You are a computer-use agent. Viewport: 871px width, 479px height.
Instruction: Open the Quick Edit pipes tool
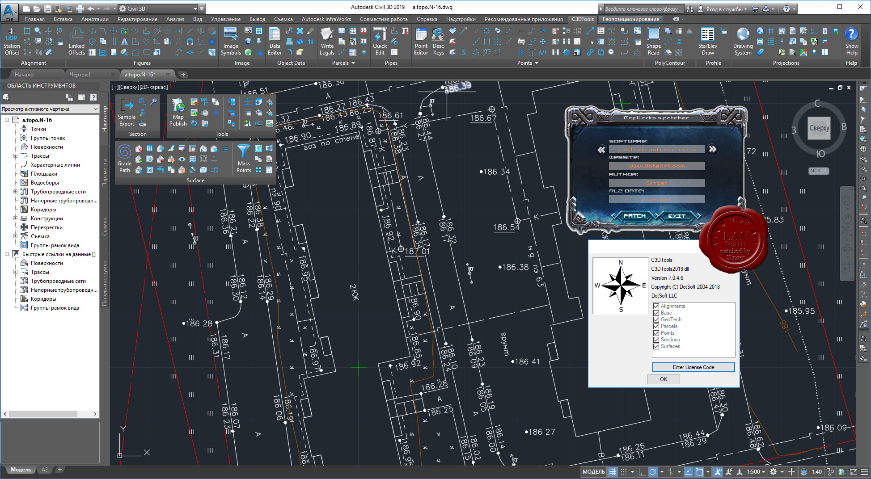380,41
